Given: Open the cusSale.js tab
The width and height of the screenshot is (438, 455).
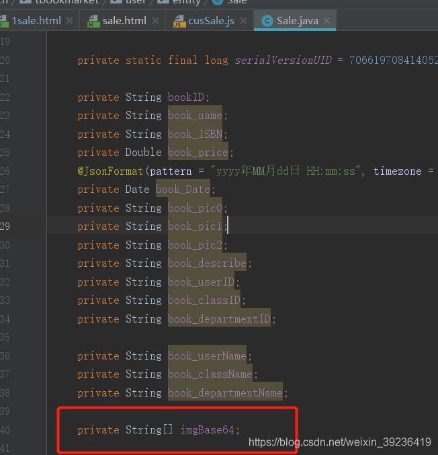Looking at the screenshot, I should [211, 21].
